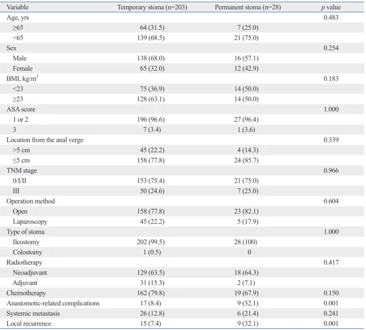This screenshot has height=330, width=366.
Task: Select the value 18 (64.3)
Action: point(247,272)
